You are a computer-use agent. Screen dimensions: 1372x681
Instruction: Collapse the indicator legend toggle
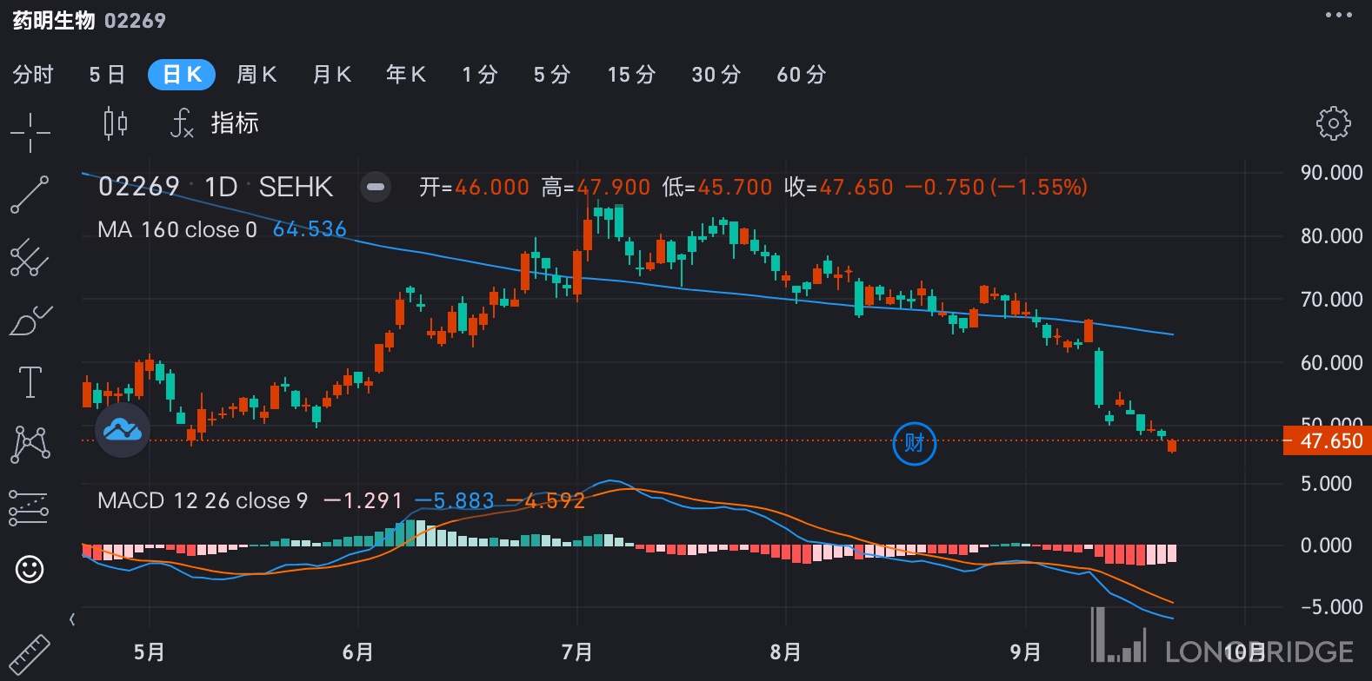376,187
